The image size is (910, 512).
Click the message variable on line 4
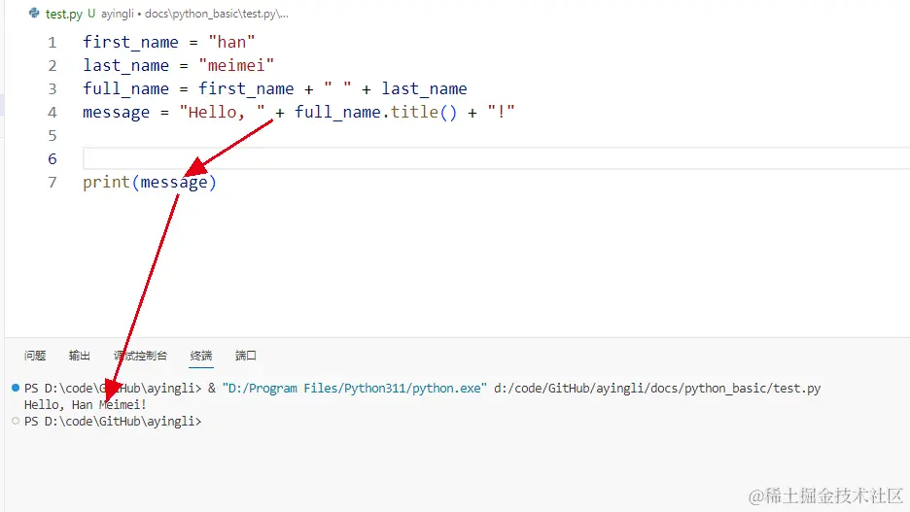coord(116,113)
